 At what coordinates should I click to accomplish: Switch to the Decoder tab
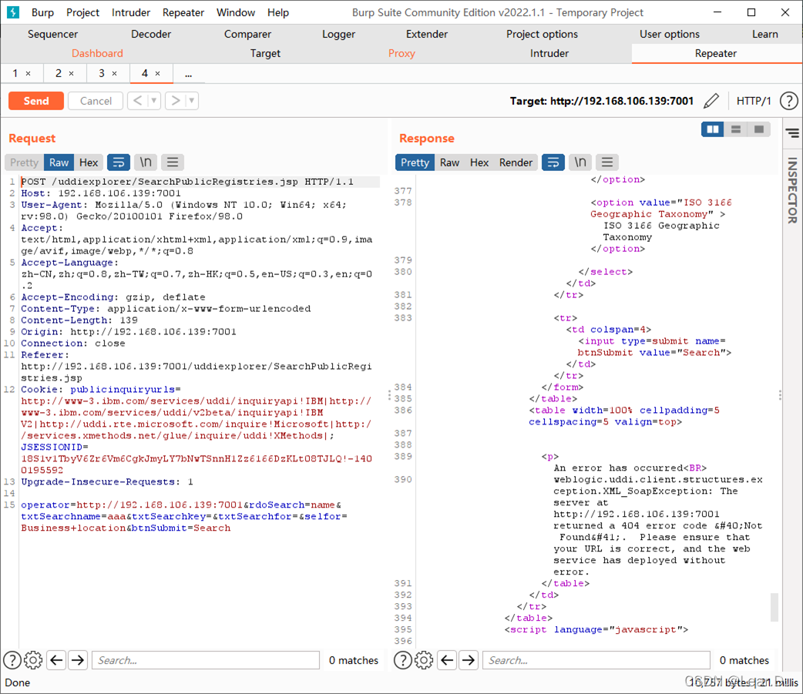click(151, 35)
